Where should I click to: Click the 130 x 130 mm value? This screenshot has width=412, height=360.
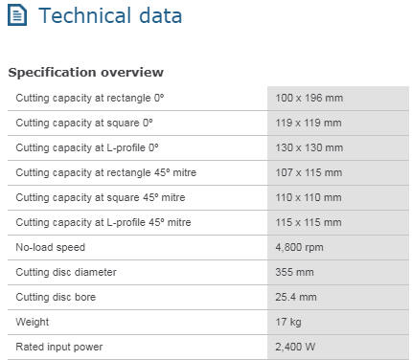(x=309, y=147)
